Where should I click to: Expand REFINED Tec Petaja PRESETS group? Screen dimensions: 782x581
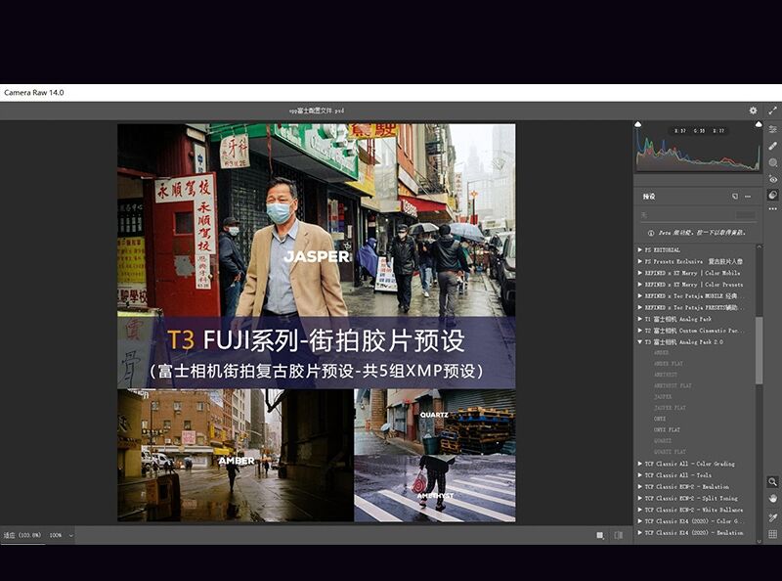coord(640,307)
